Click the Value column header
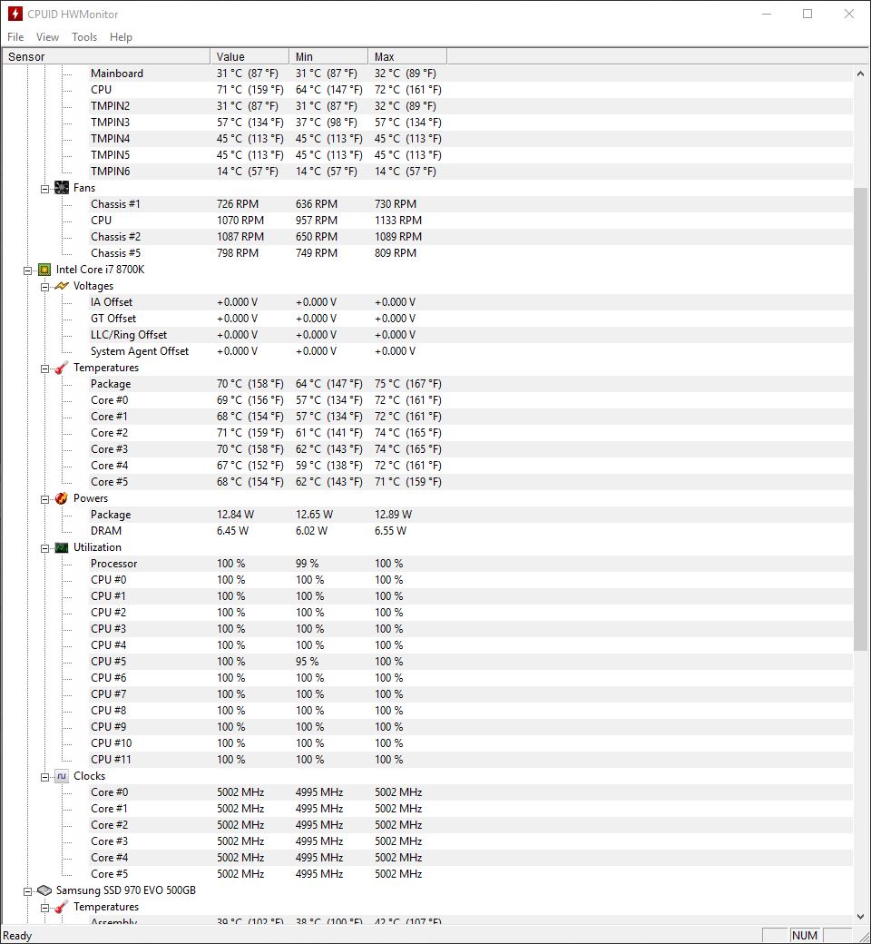Screen dimensions: 871x944 point(250,56)
